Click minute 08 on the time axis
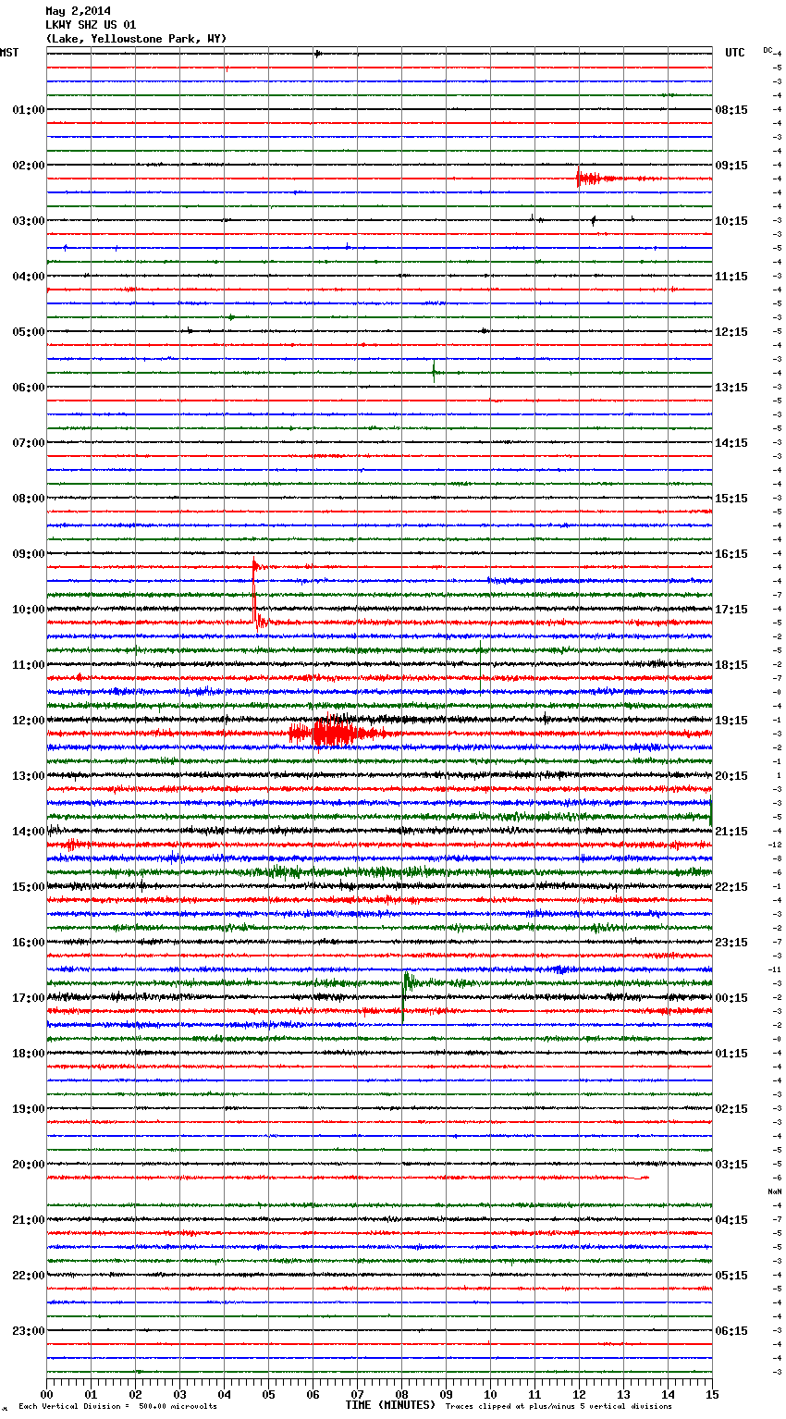Image resolution: width=786 pixels, height=1419 pixels. pos(402,1394)
